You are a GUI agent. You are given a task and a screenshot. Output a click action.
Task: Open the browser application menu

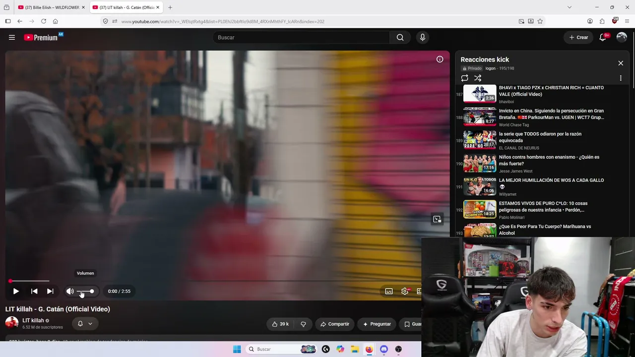(627, 21)
